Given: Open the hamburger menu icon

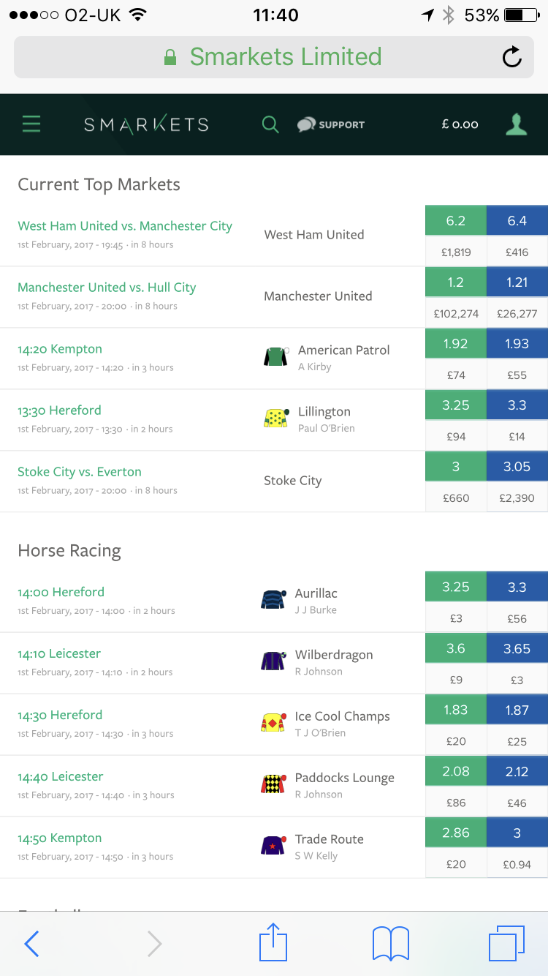Looking at the screenshot, I should [31, 124].
